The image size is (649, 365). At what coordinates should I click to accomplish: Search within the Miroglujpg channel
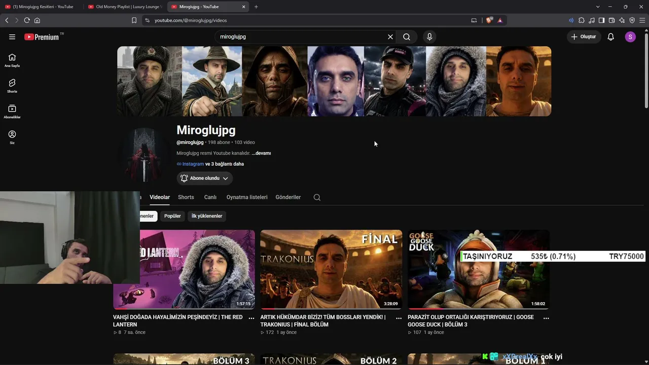click(x=317, y=197)
